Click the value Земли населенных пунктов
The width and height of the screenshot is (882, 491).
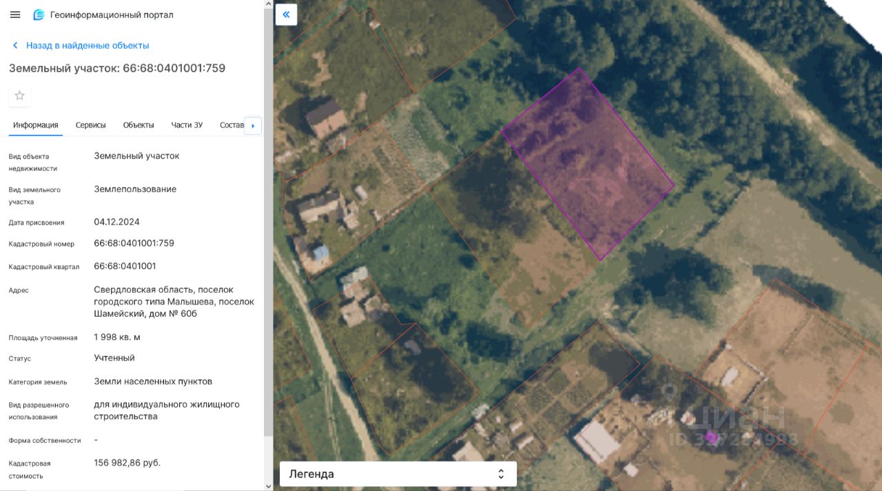(x=153, y=382)
